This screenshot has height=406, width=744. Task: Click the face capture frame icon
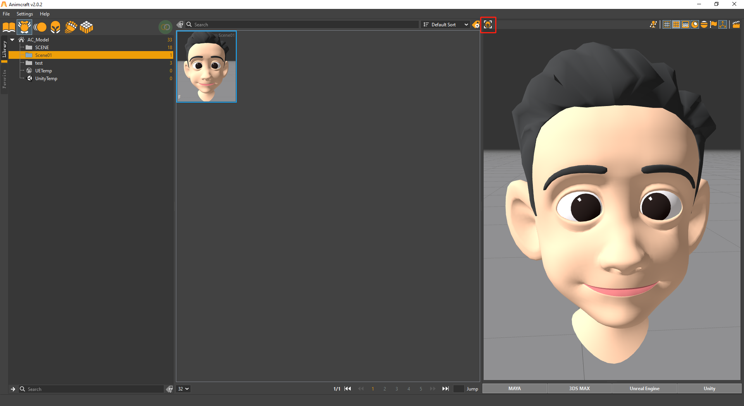(488, 25)
